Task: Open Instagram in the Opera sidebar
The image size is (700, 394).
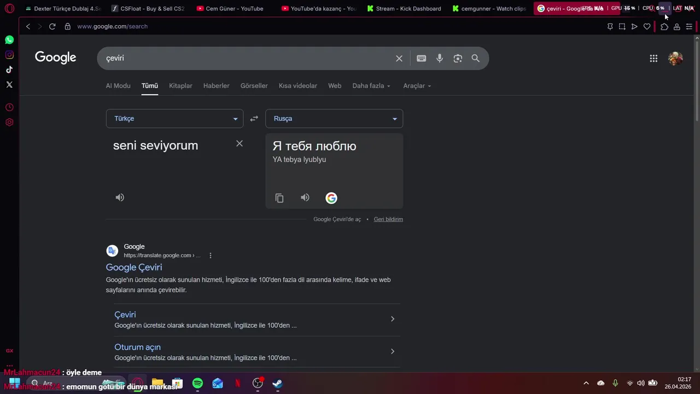Action: pyautogui.click(x=9, y=55)
